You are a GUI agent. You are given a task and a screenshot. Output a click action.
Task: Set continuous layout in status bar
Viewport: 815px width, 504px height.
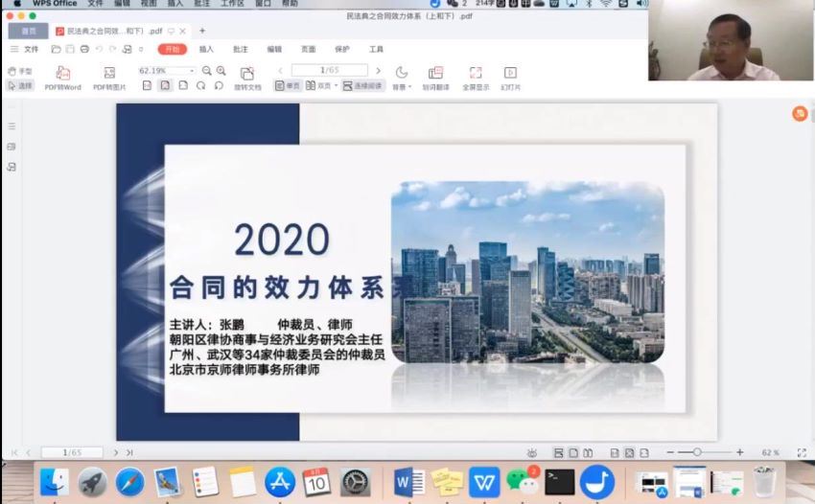click(x=558, y=453)
